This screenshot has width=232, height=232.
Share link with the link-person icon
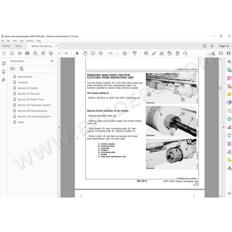tap(213, 53)
